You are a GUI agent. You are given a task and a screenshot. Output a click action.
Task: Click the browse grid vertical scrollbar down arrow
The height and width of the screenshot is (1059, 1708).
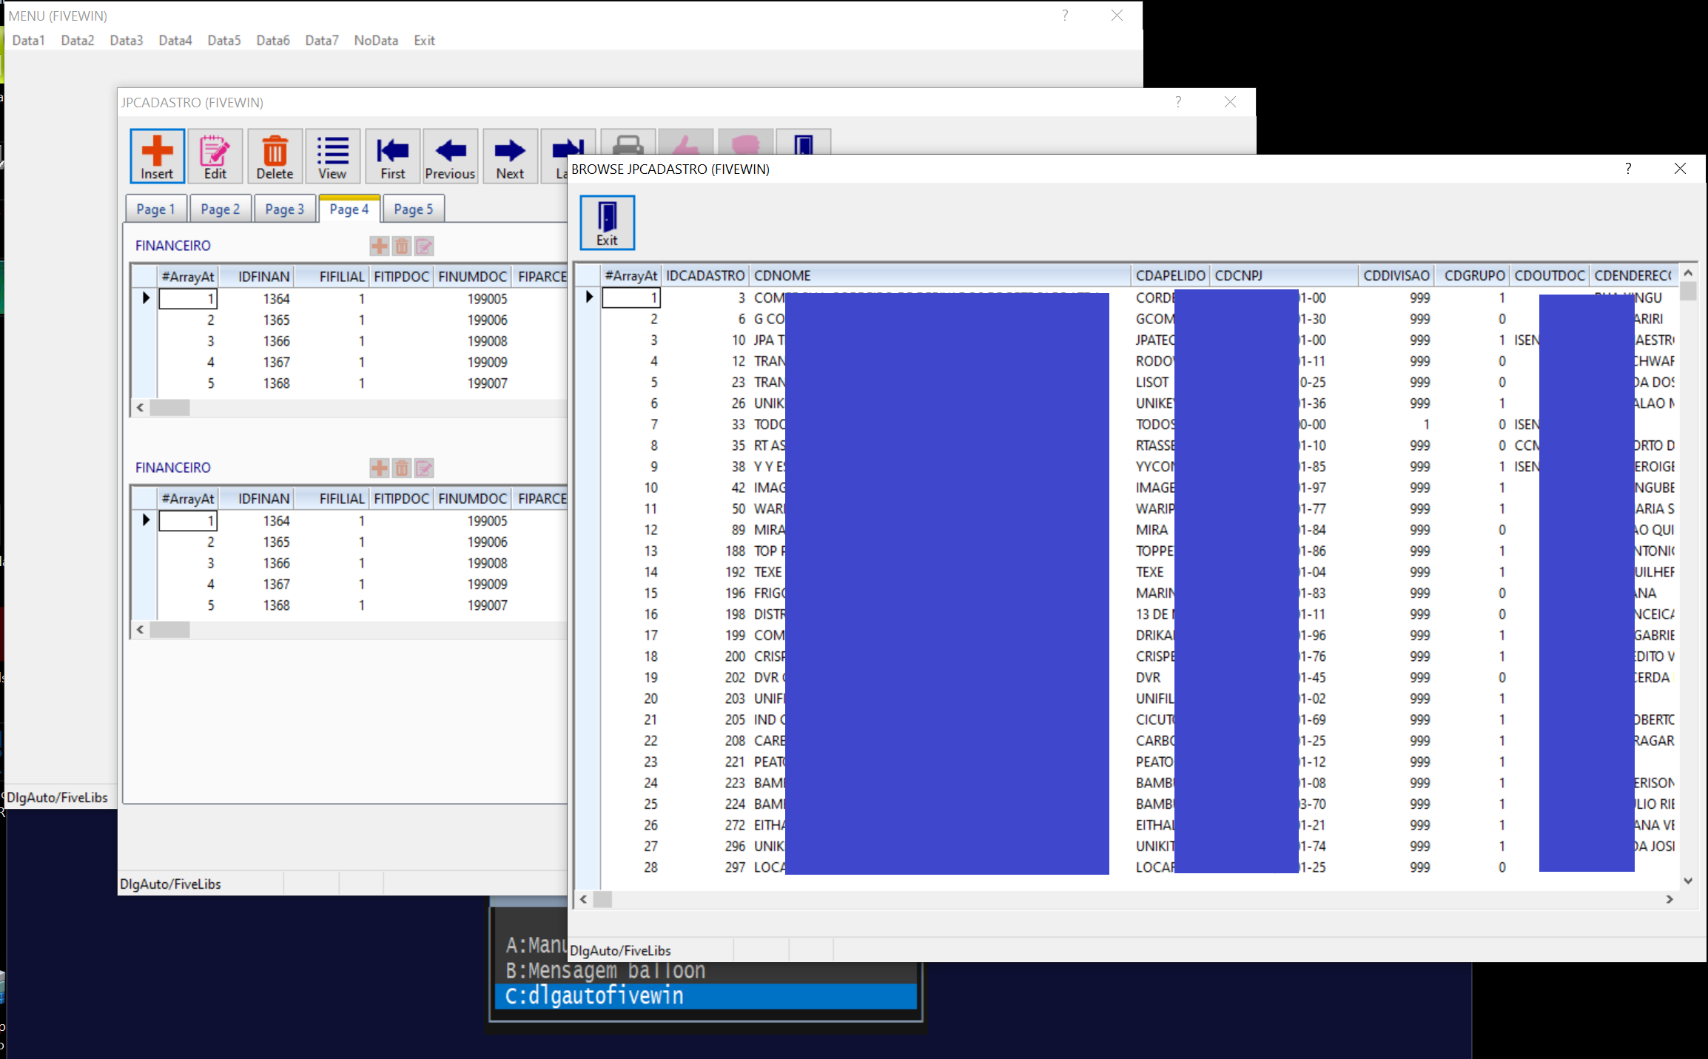click(x=1688, y=881)
